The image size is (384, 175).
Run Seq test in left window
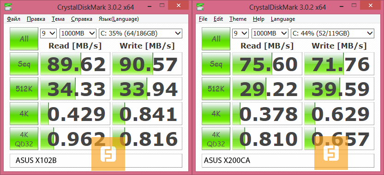24,64
